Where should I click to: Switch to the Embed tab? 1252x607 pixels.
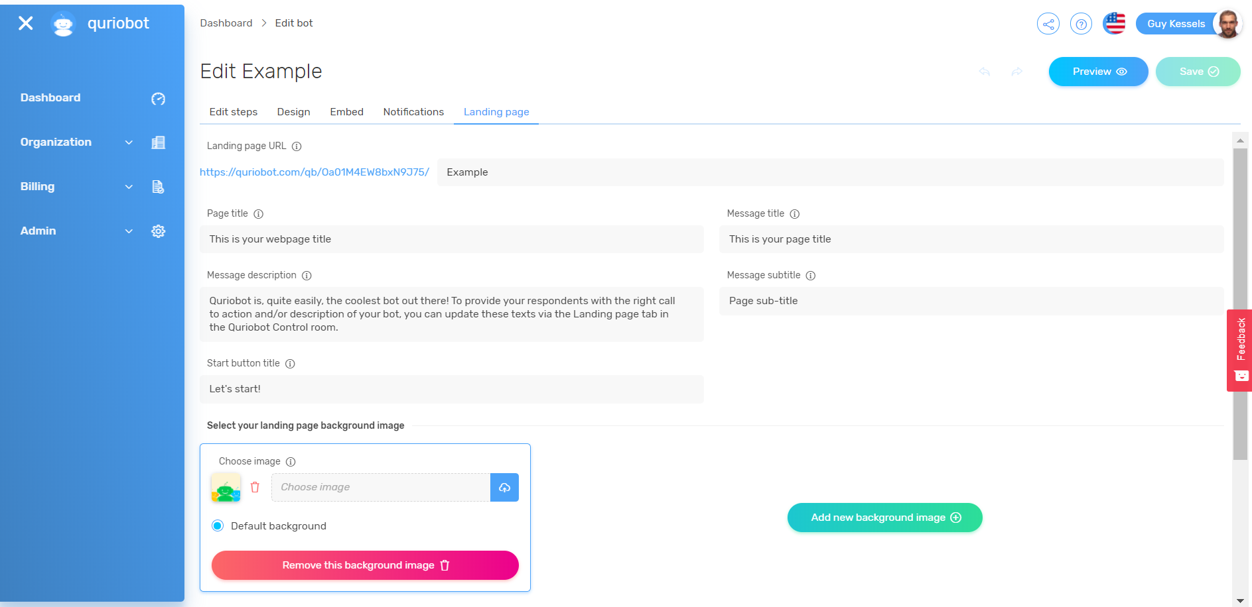coord(347,112)
